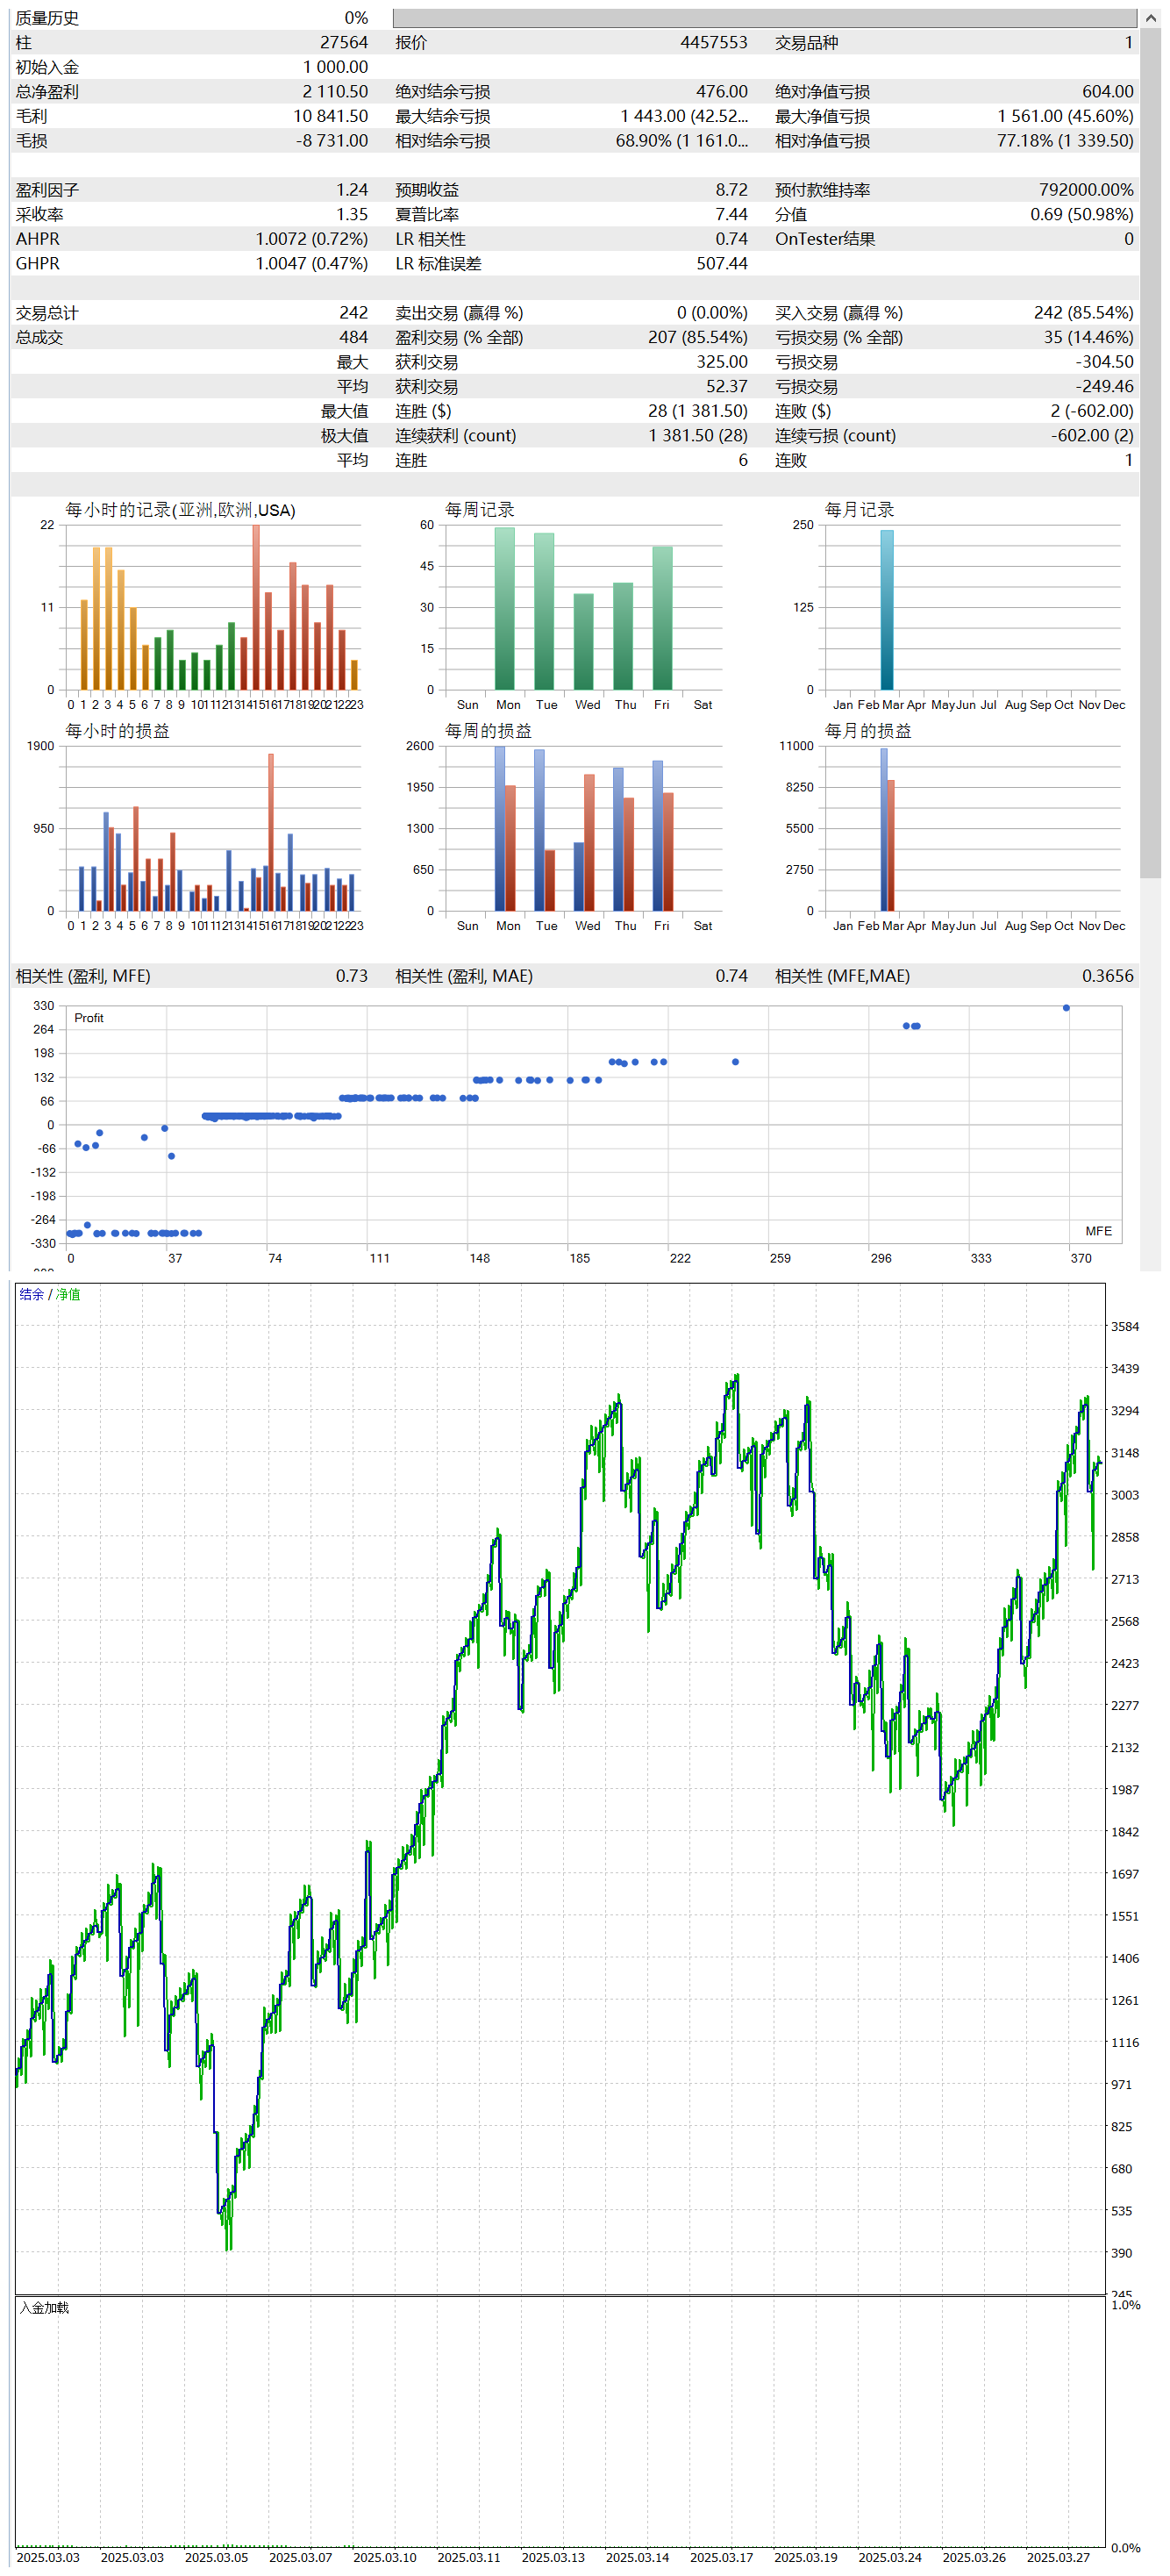Select the '夏普比率' label
1170x2576 pixels.
[427, 214]
